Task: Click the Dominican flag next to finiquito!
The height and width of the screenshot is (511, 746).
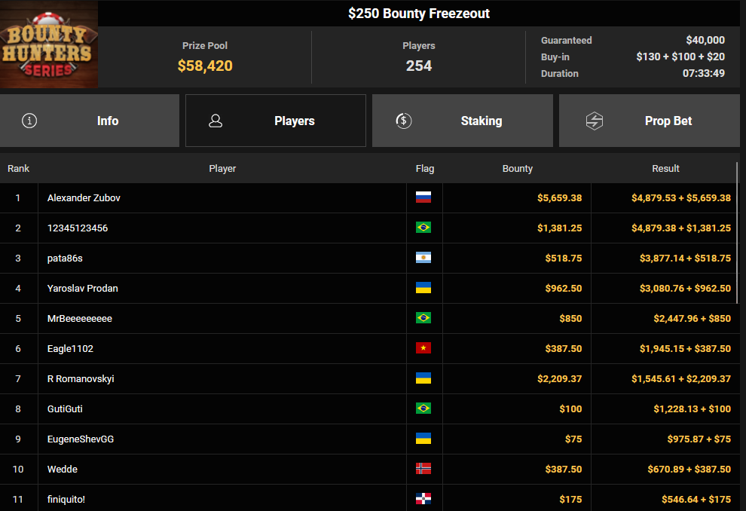Action: (x=423, y=499)
